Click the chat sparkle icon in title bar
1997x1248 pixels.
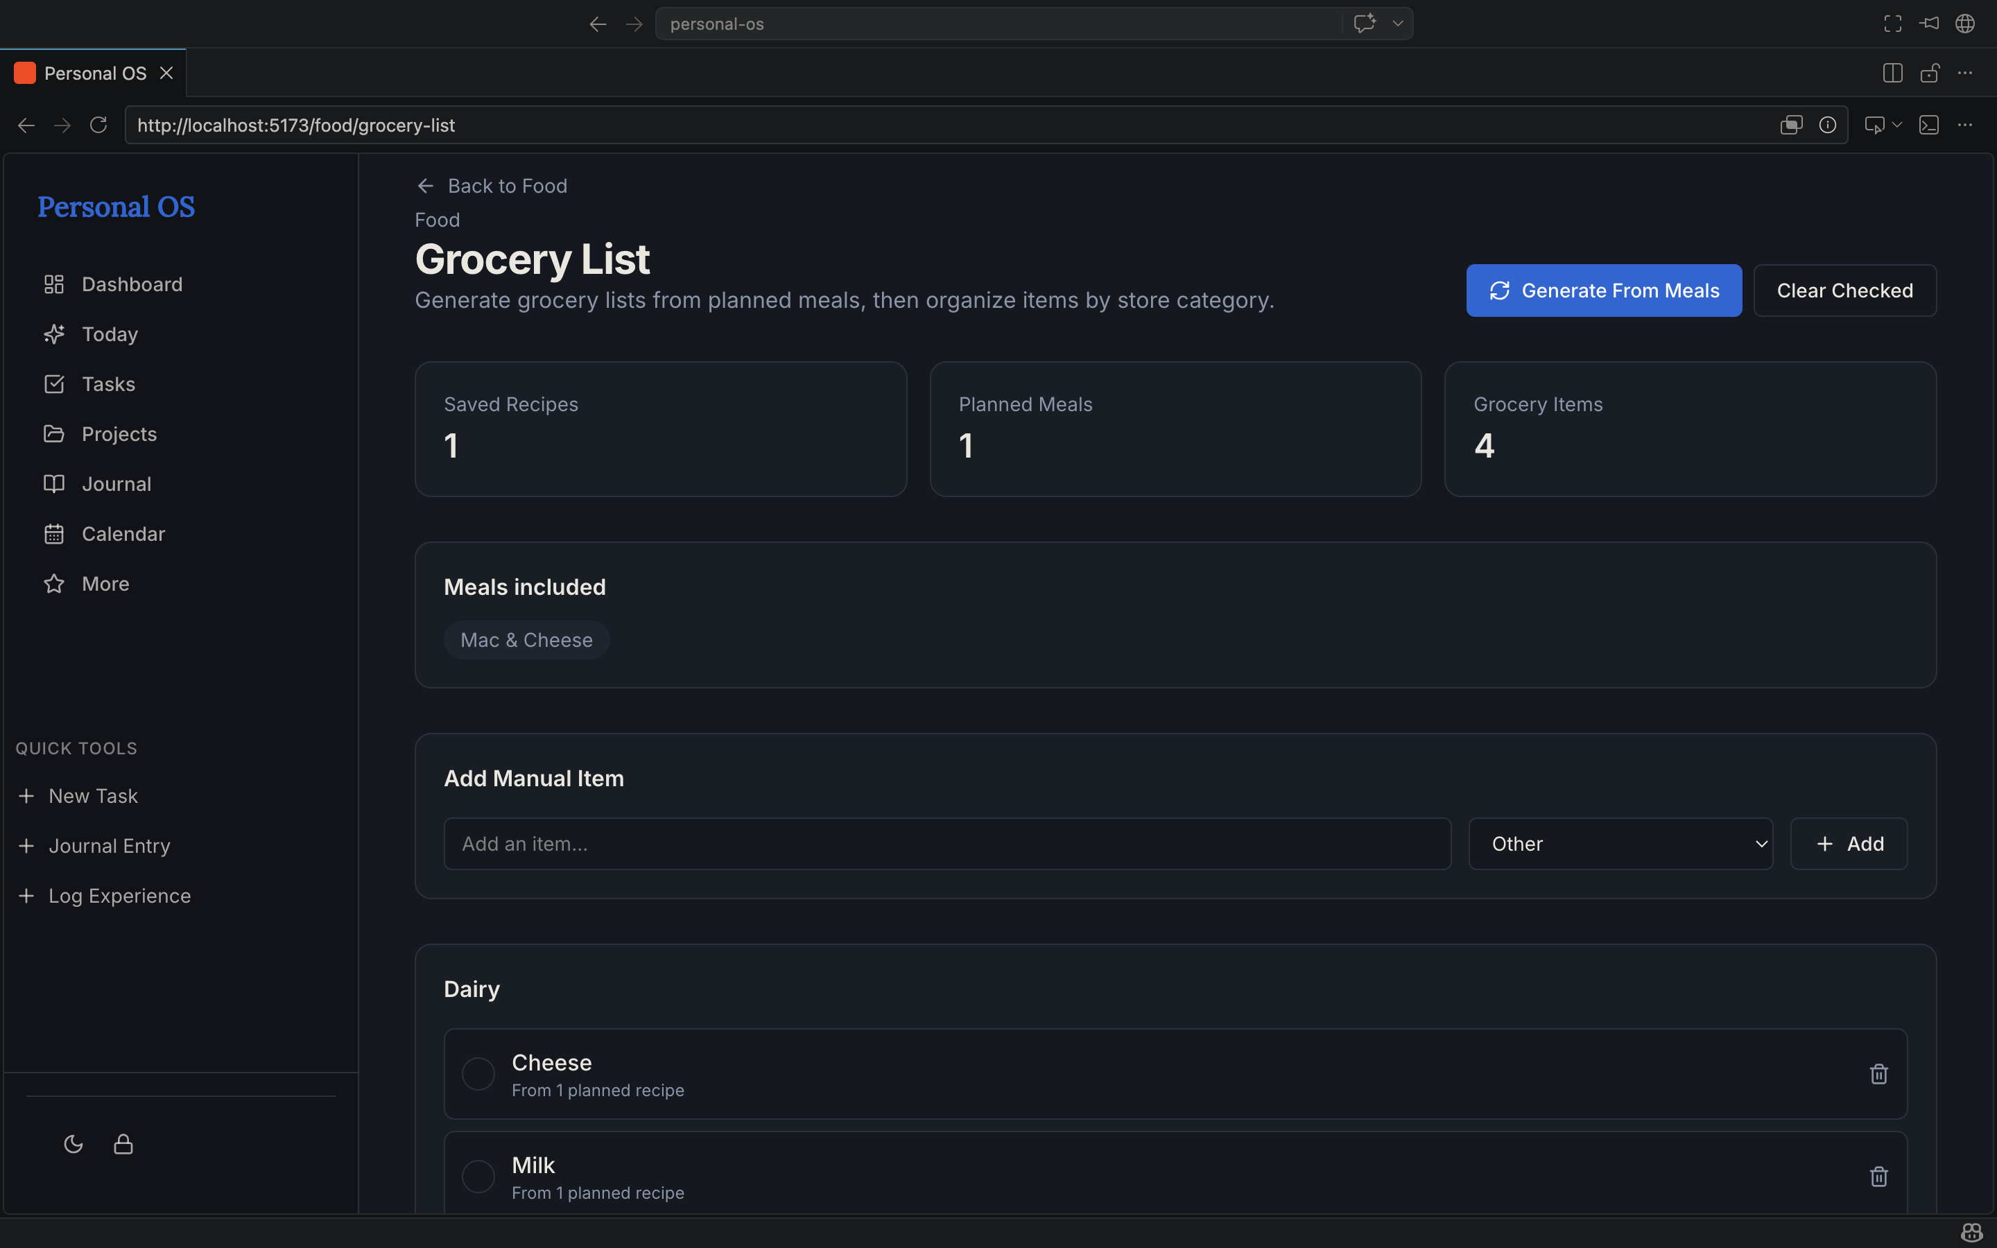tap(1364, 23)
